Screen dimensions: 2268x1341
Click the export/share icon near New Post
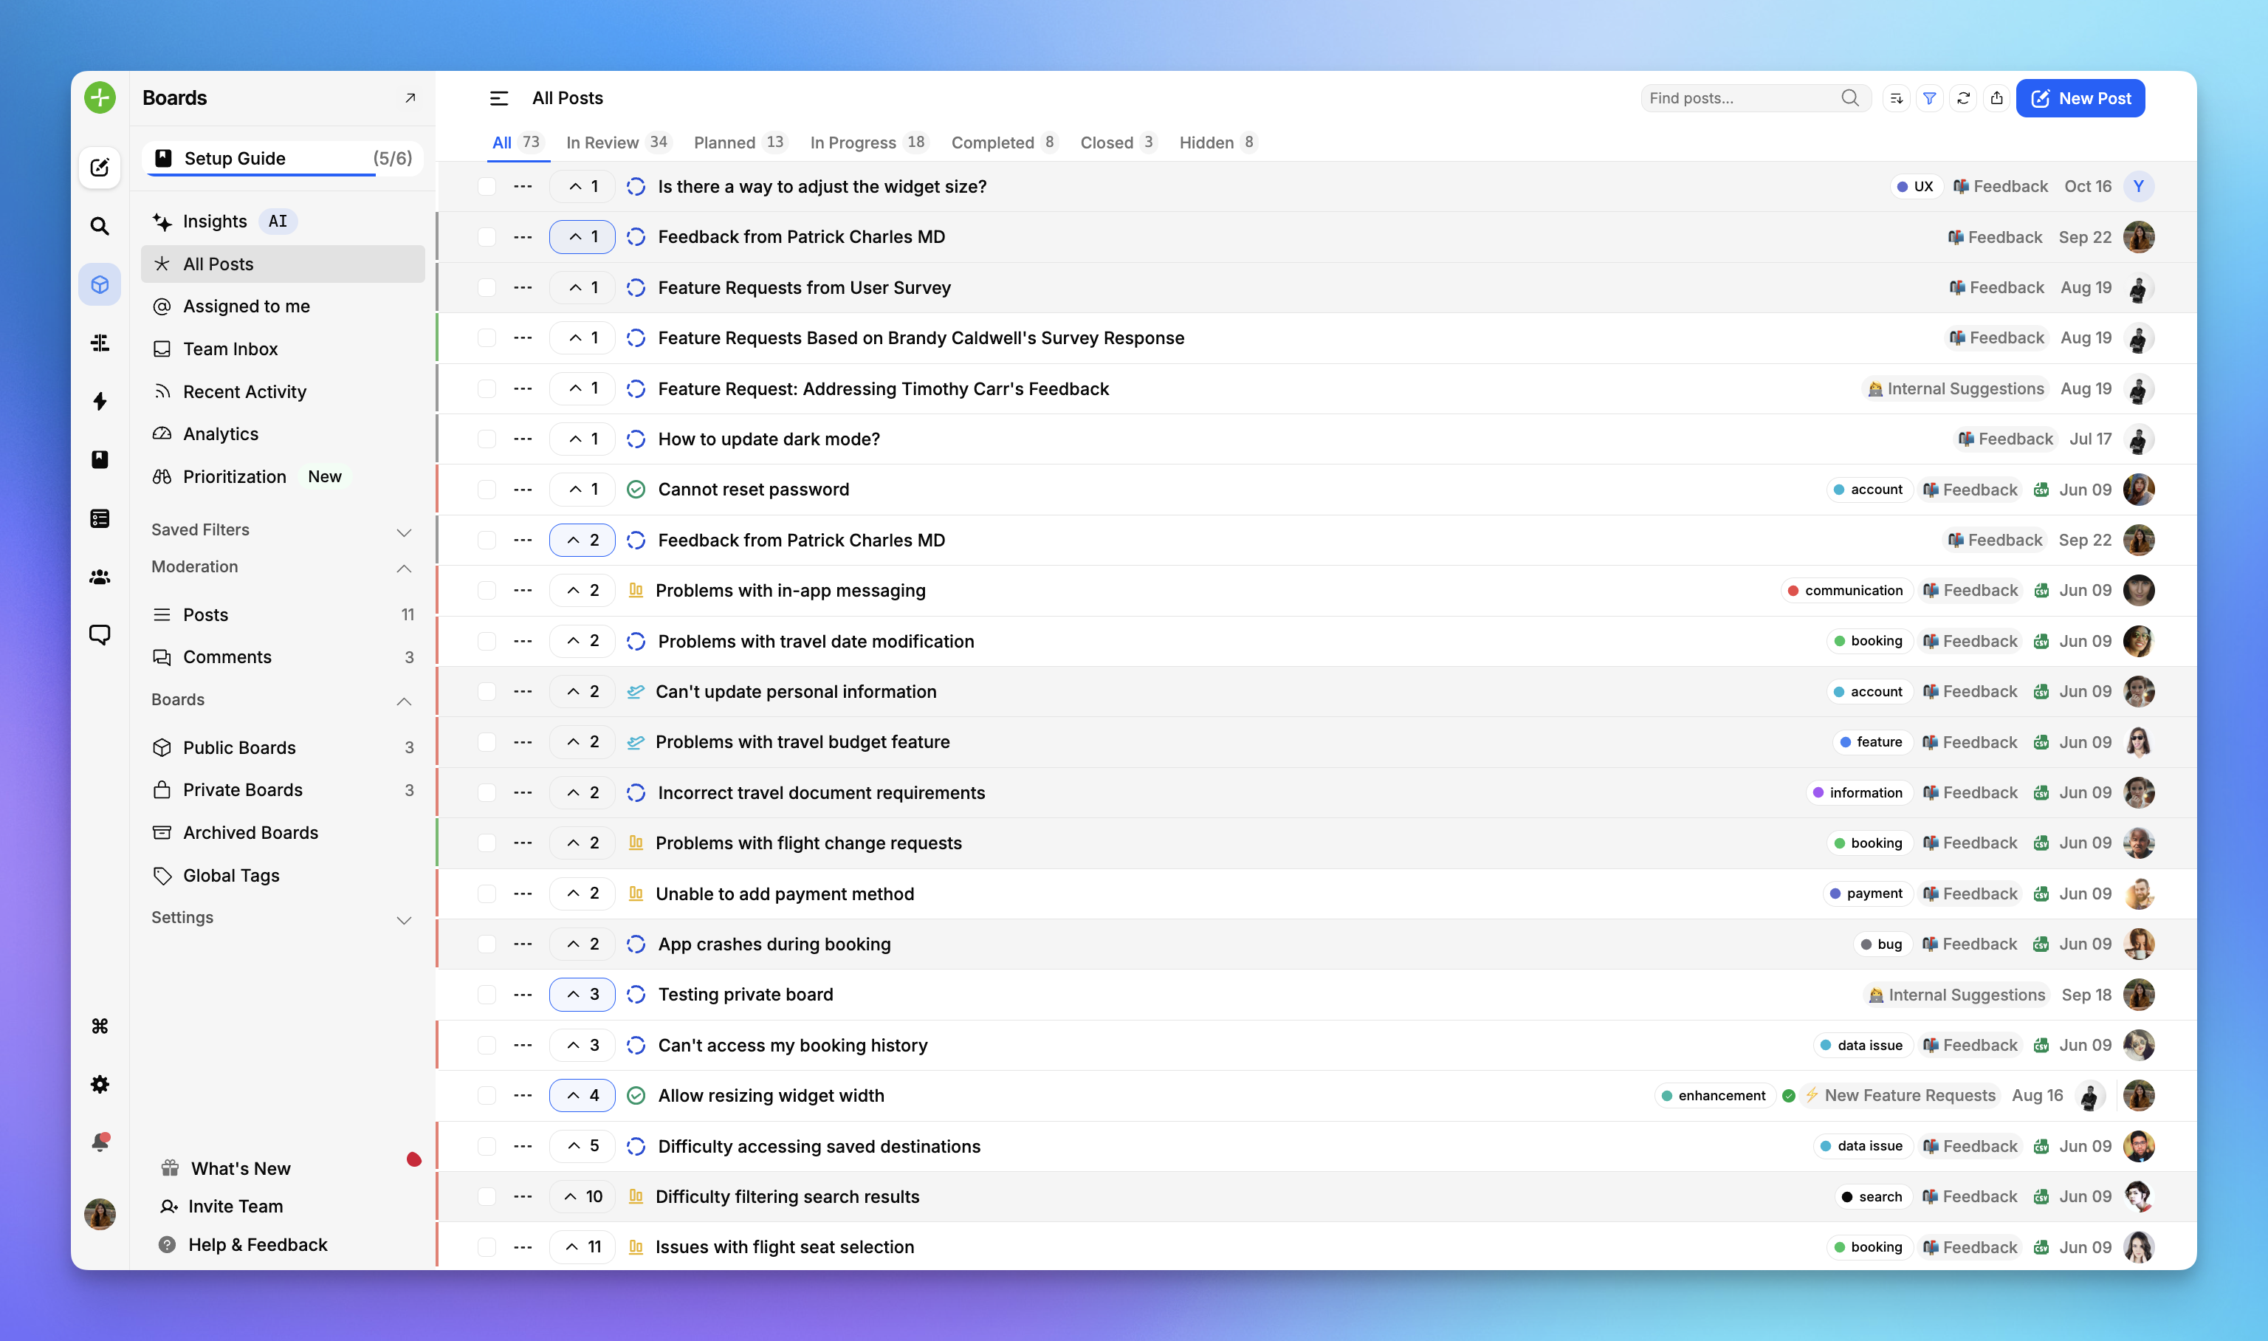click(x=1997, y=97)
